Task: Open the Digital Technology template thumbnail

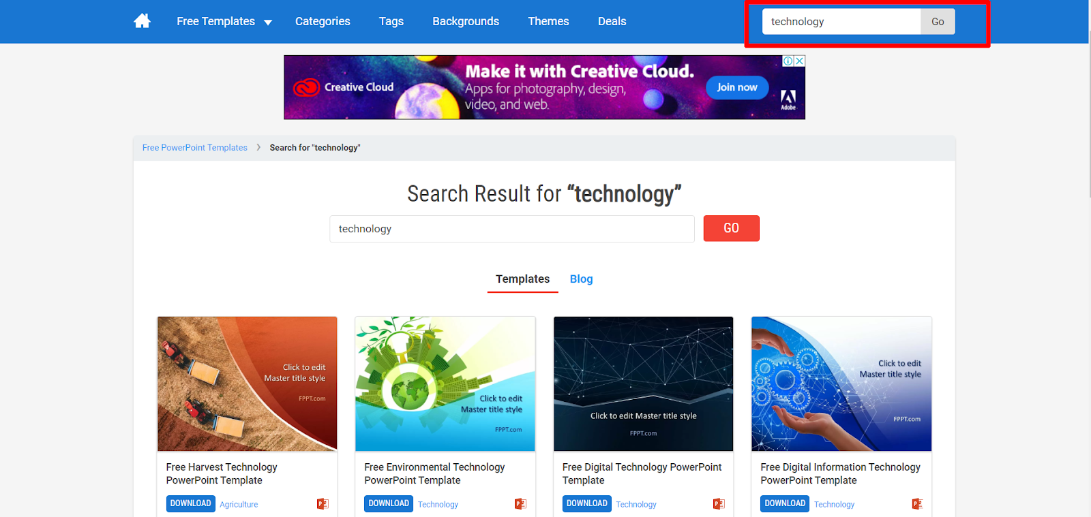Action: [643, 383]
